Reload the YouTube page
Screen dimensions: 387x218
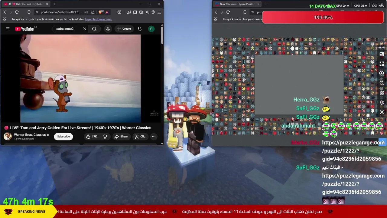pyautogui.click(x=17, y=12)
